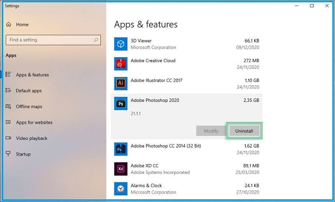Click Adobe Photoshop 2020 title text

coord(155,100)
